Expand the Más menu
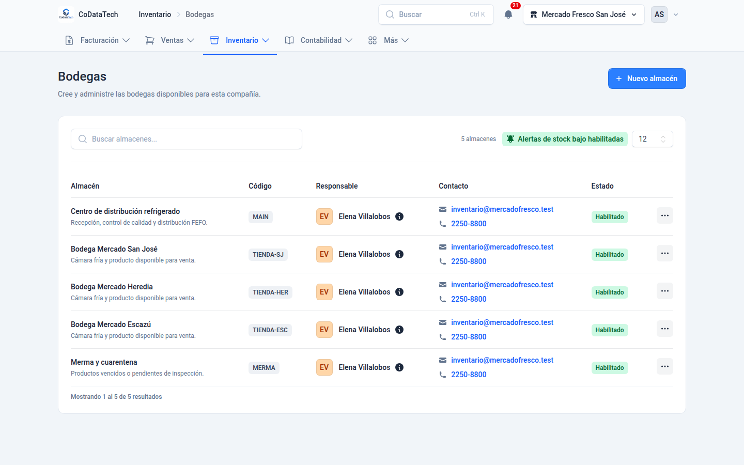This screenshot has height=465, width=744. pyautogui.click(x=388, y=40)
